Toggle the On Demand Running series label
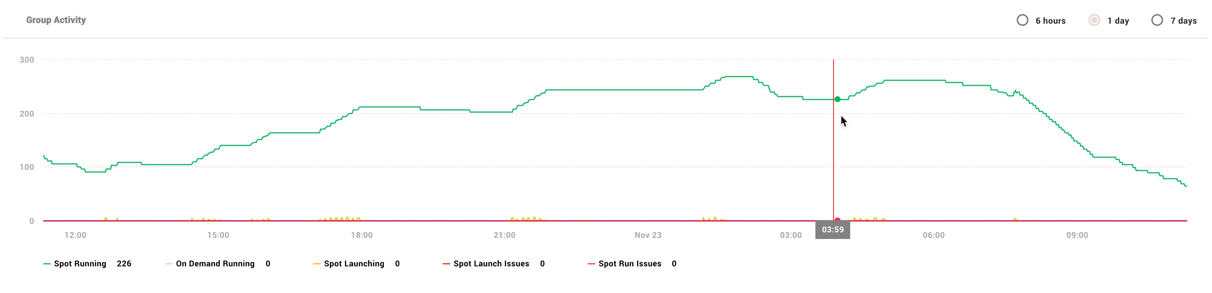The image size is (1212, 293). coord(215,264)
